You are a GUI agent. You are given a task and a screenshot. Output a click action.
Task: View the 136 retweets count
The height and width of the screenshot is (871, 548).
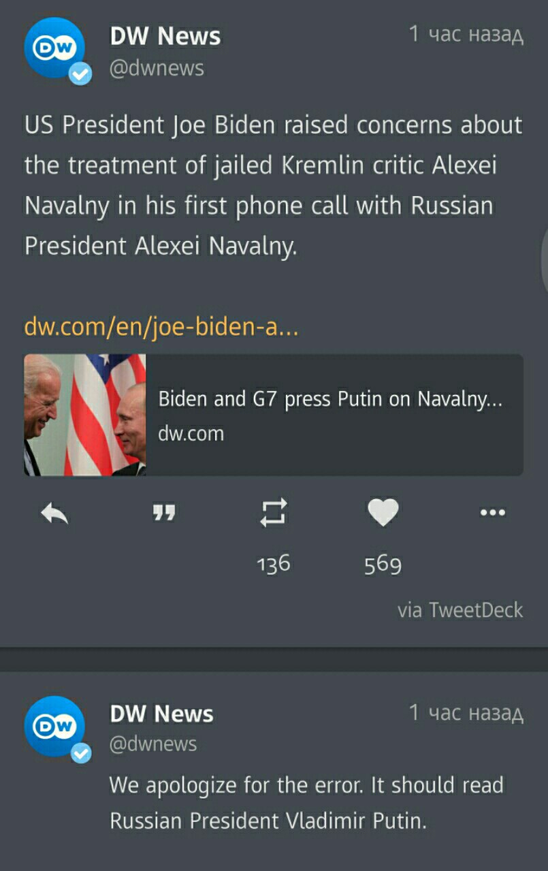point(274,563)
